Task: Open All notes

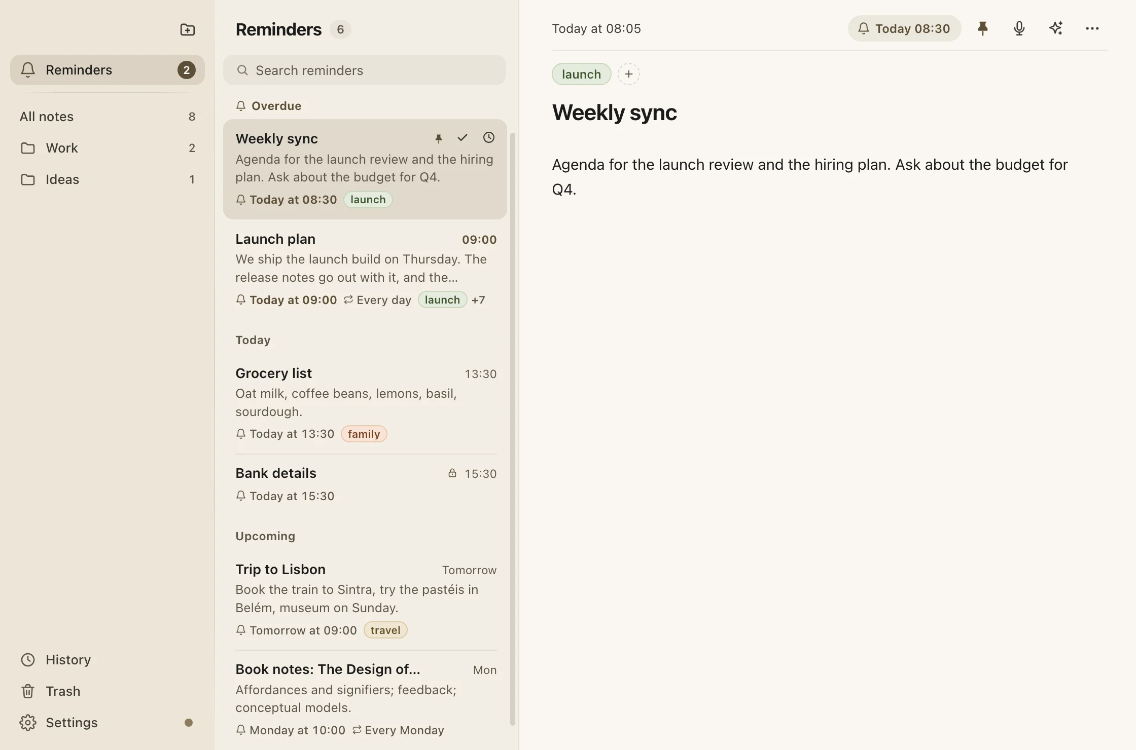Action: pos(108,117)
